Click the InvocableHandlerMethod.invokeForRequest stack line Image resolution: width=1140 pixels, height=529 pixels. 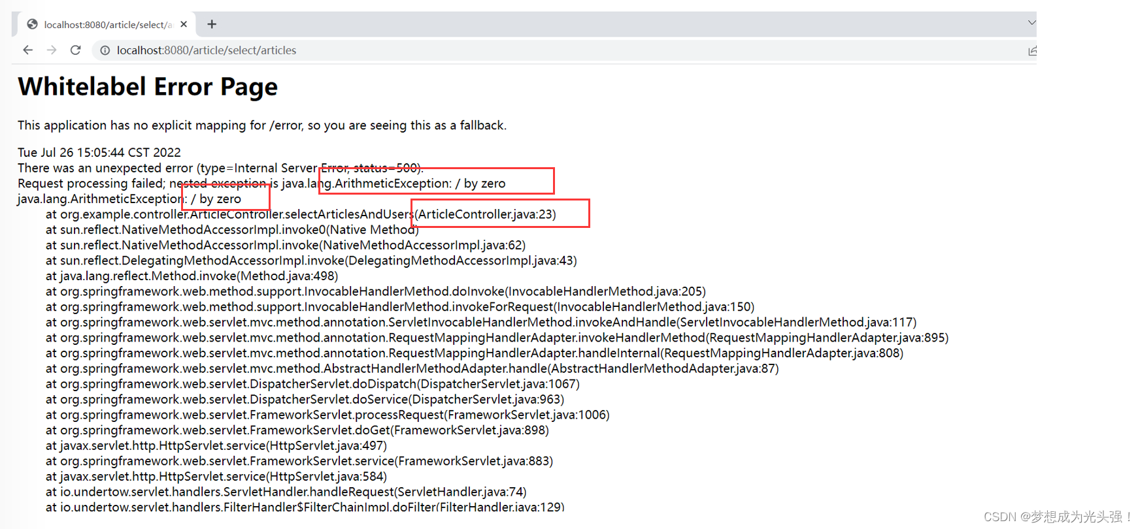[x=400, y=307]
